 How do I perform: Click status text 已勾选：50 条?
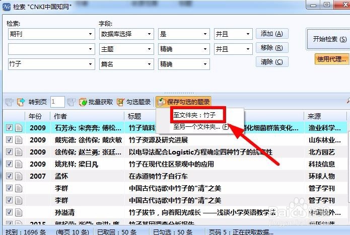click(x=173, y=232)
